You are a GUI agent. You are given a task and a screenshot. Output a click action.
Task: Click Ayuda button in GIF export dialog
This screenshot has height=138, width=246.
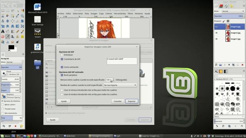pyautogui.click(x=64, y=101)
